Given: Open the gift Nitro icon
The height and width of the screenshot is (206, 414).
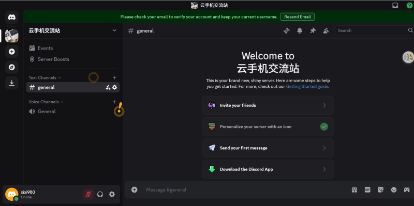Looking at the screenshot, I should (354, 189).
